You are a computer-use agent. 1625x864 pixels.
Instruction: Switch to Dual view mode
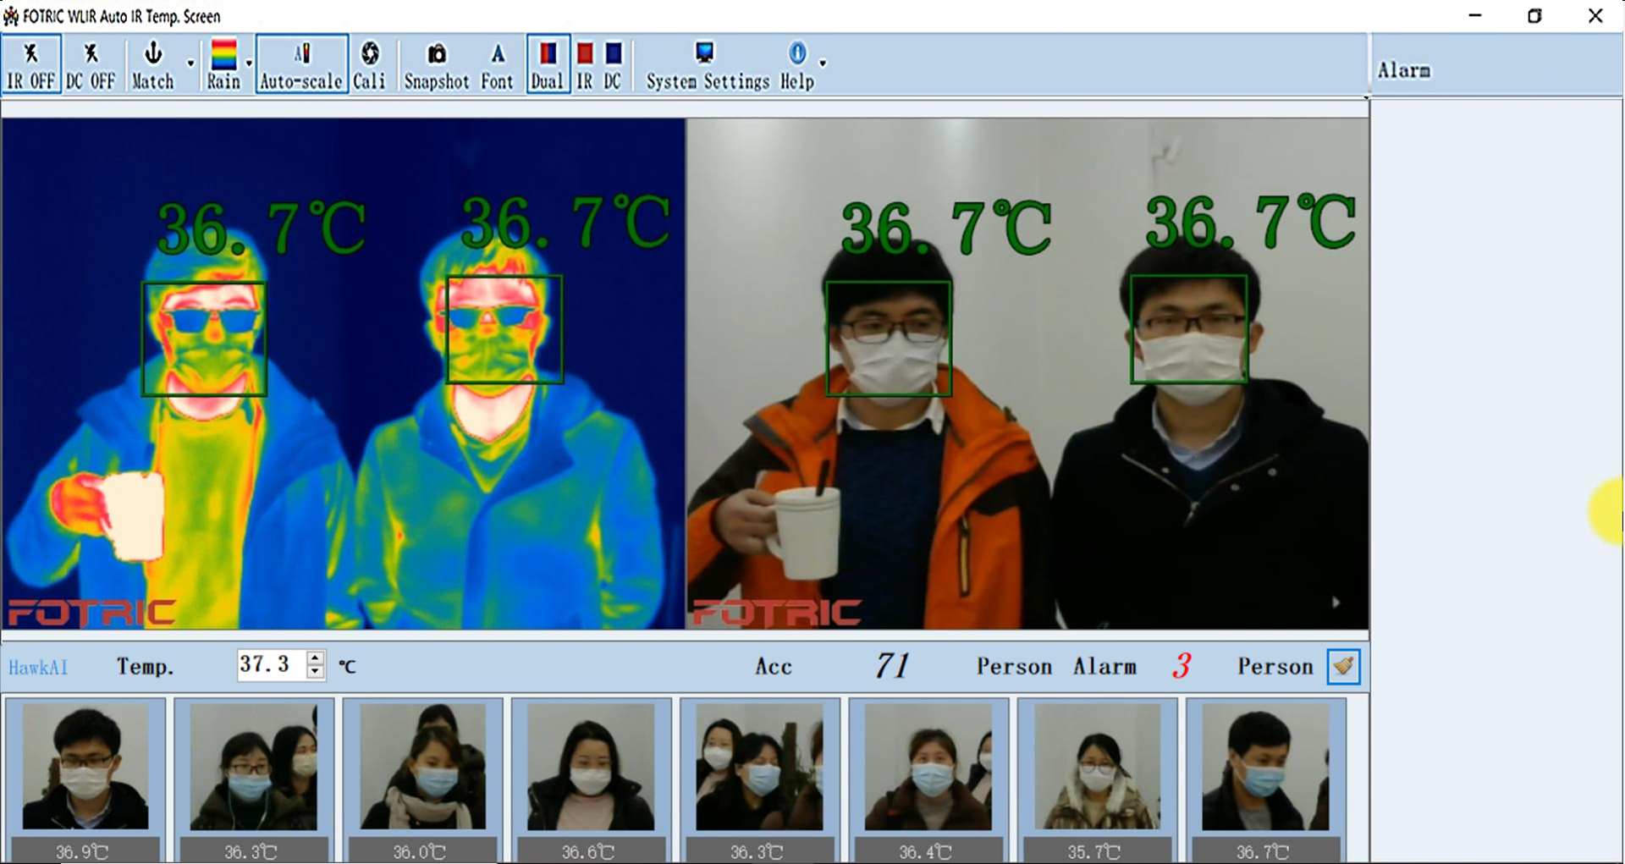click(x=548, y=65)
